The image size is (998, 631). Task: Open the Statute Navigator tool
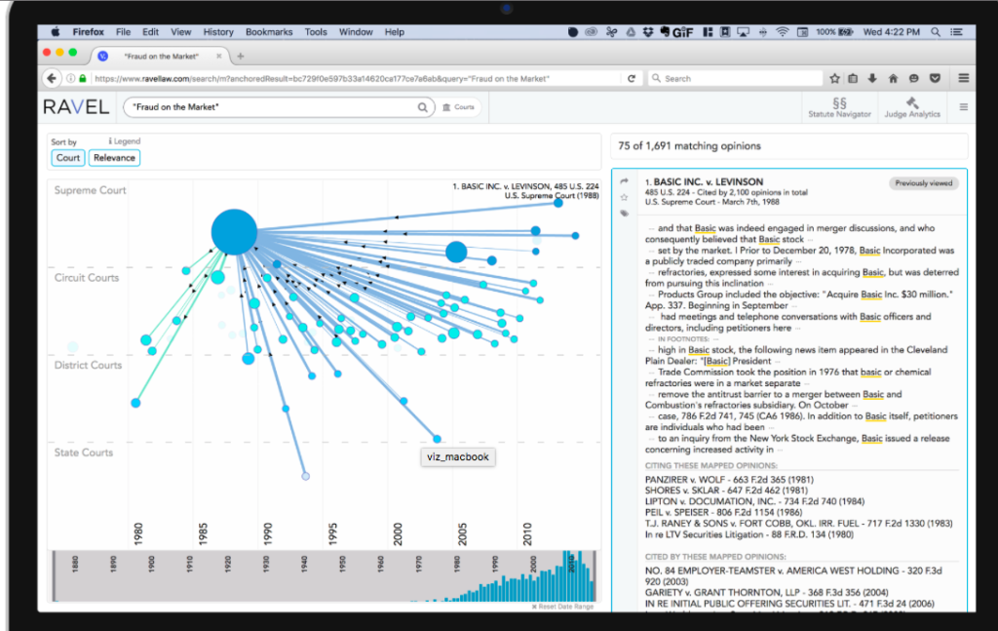[840, 107]
